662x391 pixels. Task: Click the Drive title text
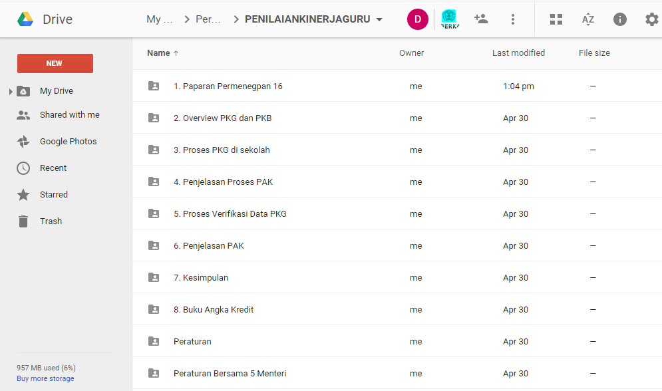(57, 19)
